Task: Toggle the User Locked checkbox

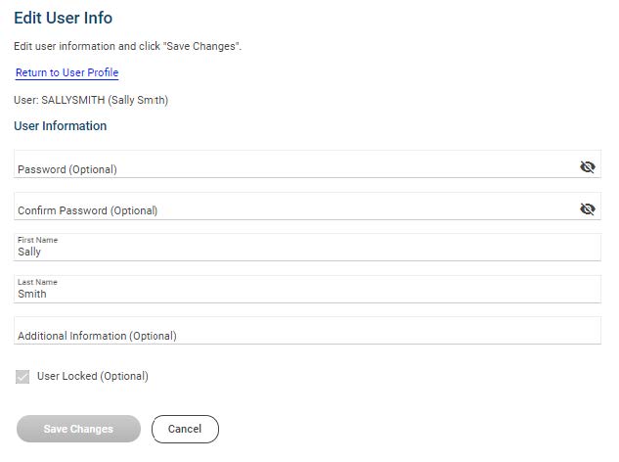Action: coord(22,377)
